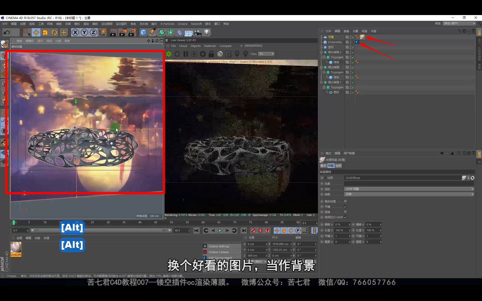Jump to the timeline end
482x301 pixels.
(244, 231)
